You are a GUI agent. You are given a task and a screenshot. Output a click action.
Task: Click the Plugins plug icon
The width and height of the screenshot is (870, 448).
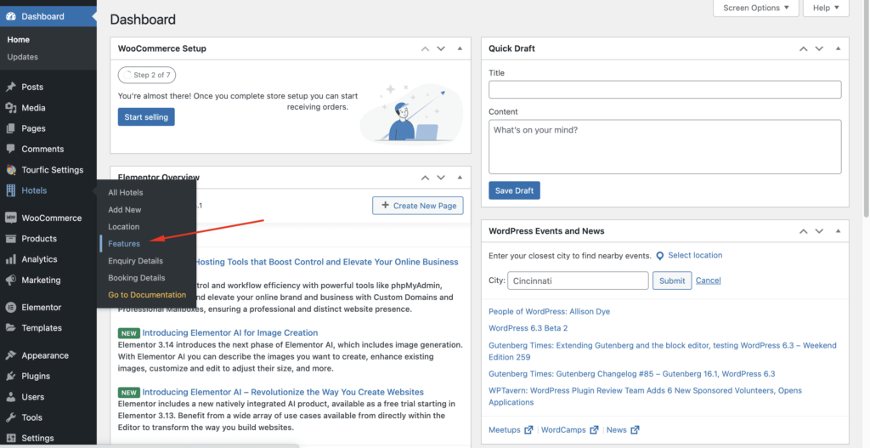click(10, 377)
